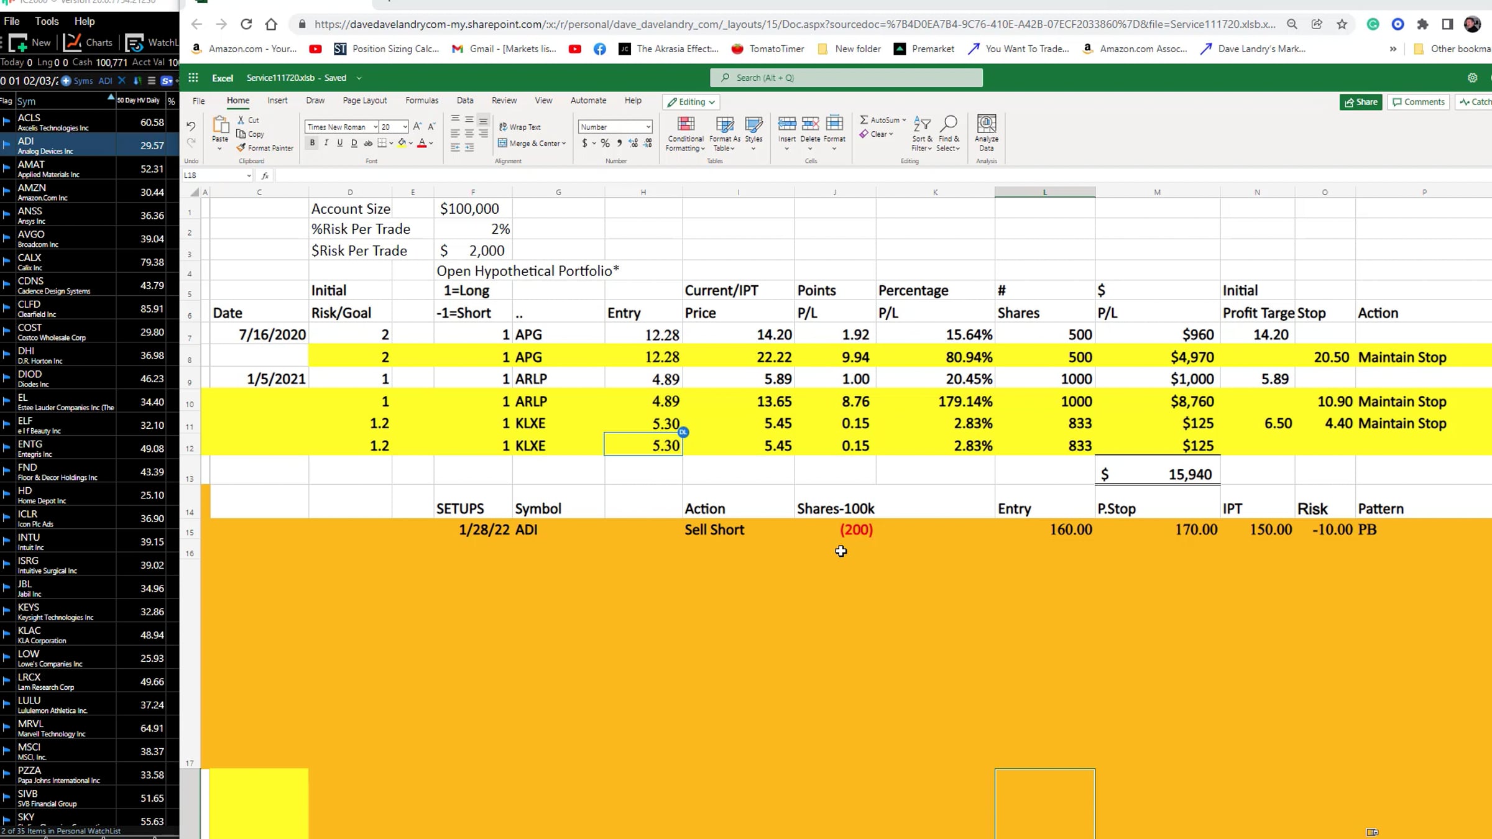Image resolution: width=1492 pixels, height=839 pixels.
Task: Toggle Underline formatting
Action: pos(340,143)
